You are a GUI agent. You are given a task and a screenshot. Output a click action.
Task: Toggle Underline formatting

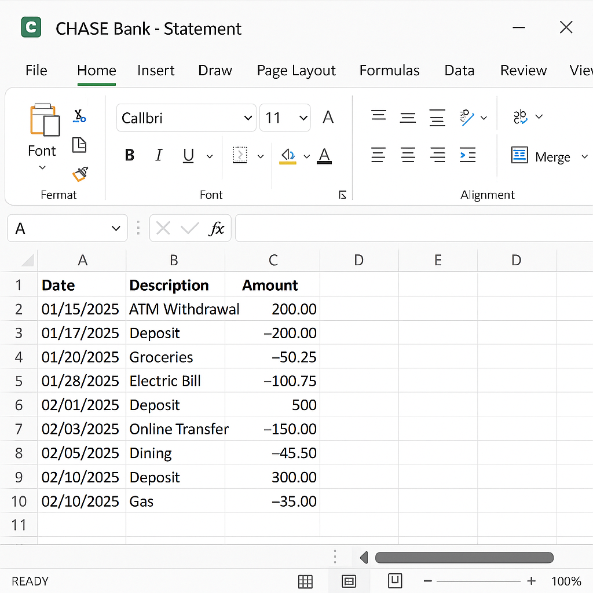click(x=188, y=155)
